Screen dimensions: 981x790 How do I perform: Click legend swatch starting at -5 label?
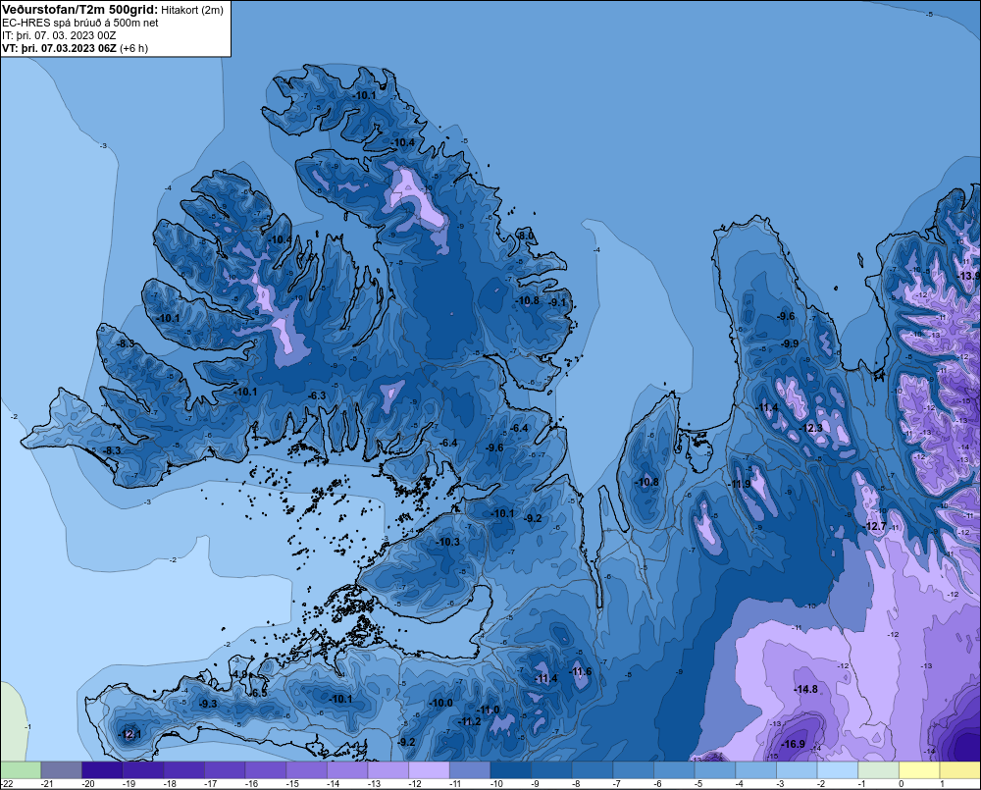tap(715, 770)
